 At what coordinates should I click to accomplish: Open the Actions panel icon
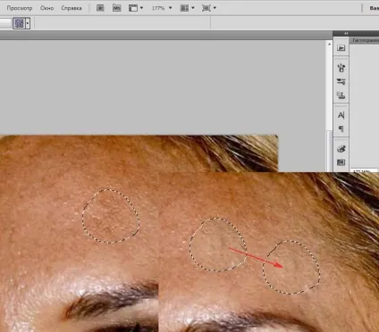click(341, 48)
